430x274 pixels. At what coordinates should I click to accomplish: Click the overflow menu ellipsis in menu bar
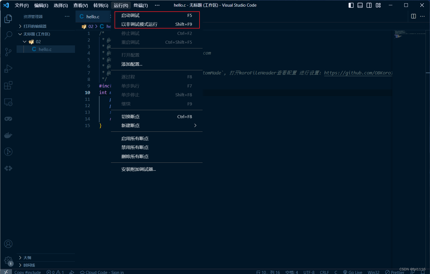click(157, 5)
